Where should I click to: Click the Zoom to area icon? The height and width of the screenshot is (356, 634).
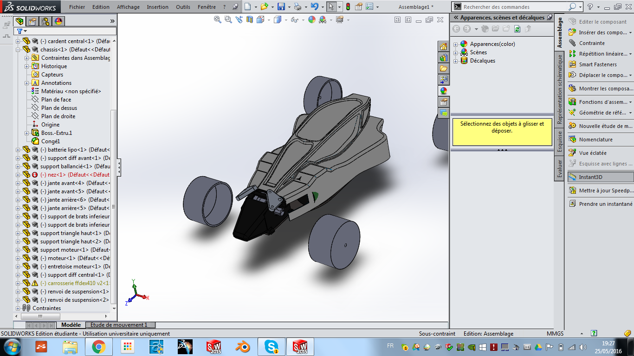(228, 19)
